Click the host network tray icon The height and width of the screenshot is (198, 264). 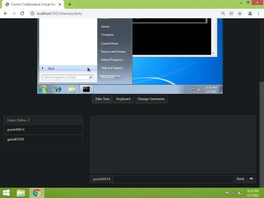[234, 193]
